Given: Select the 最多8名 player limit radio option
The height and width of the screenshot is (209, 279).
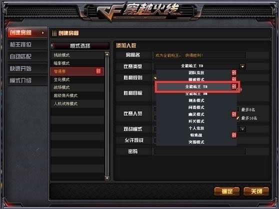Looking at the screenshot, I should [238, 110].
